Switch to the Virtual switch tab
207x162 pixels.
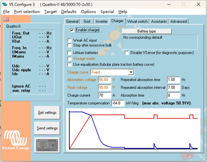click(137, 21)
